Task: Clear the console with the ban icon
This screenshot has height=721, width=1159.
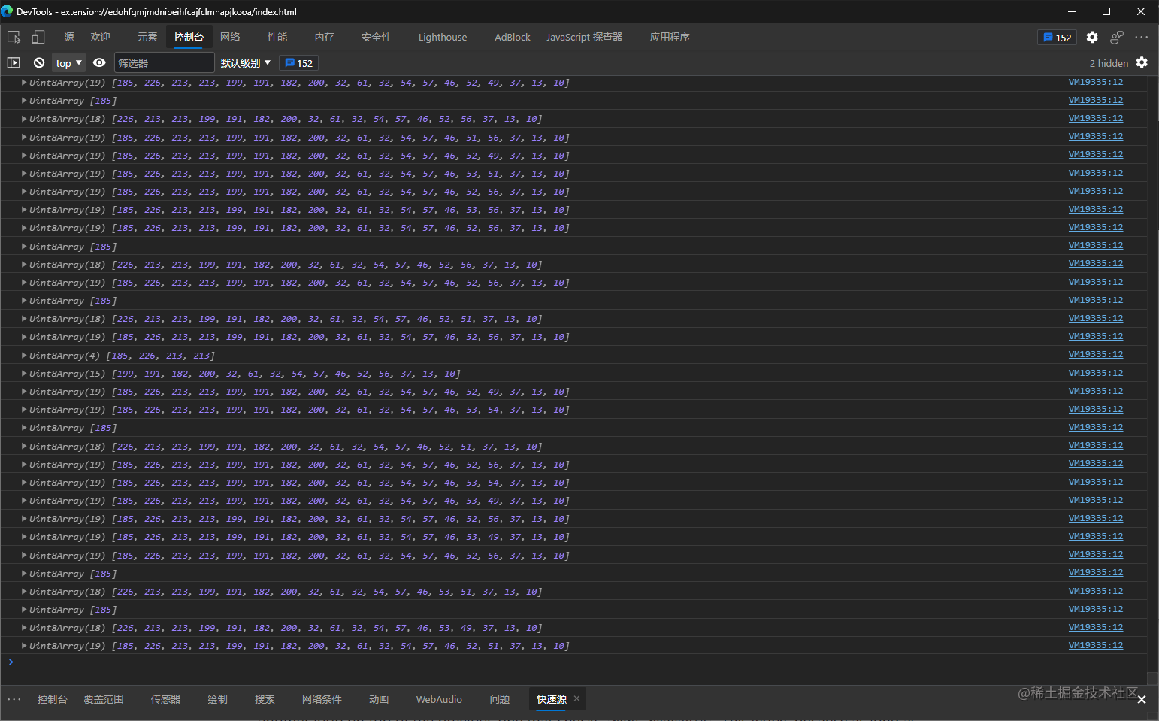Action: click(39, 63)
